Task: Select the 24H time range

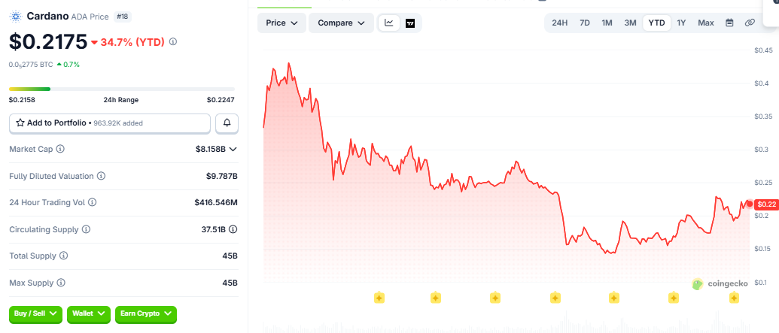Action: [x=559, y=23]
